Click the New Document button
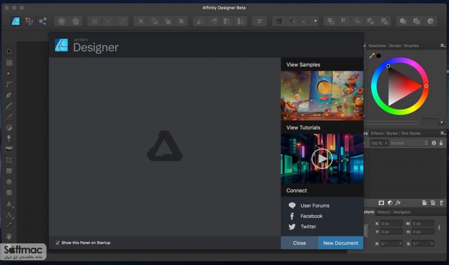The image size is (449, 265). 341,243
